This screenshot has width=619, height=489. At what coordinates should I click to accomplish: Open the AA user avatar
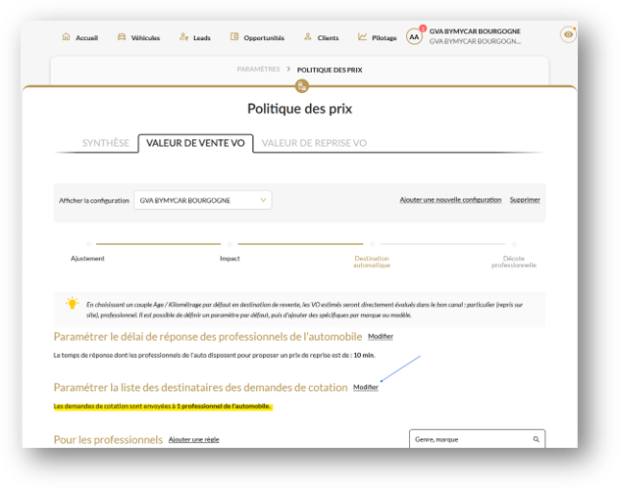414,37
